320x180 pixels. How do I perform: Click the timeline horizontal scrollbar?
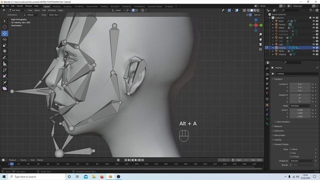coord(132,169)
